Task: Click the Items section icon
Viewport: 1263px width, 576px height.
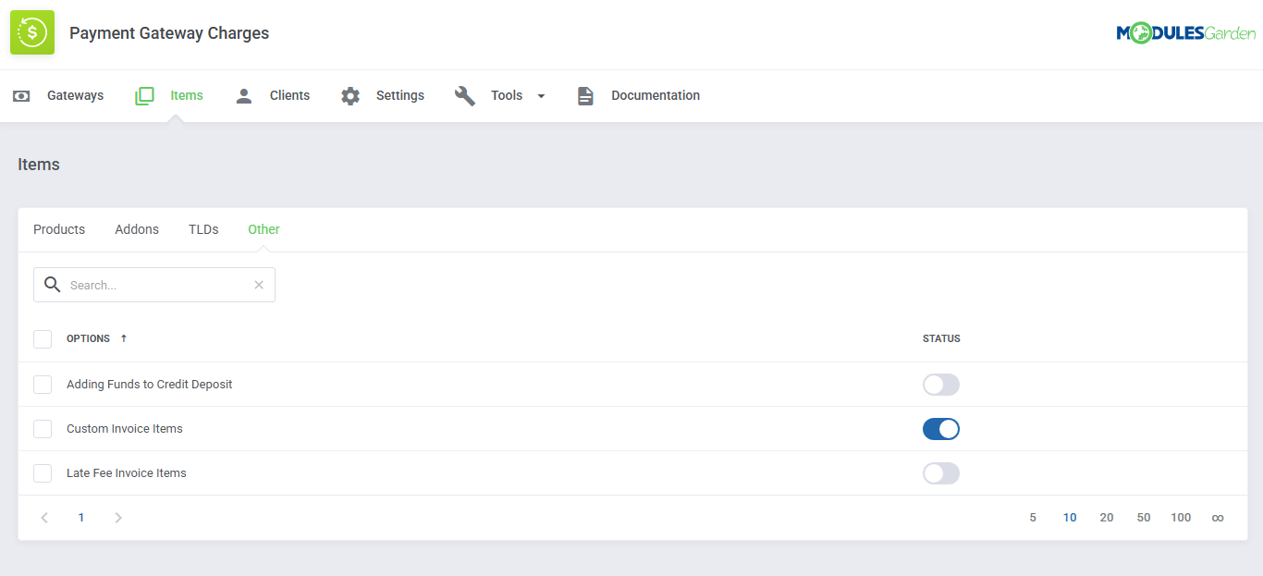Action: (144, 95)
